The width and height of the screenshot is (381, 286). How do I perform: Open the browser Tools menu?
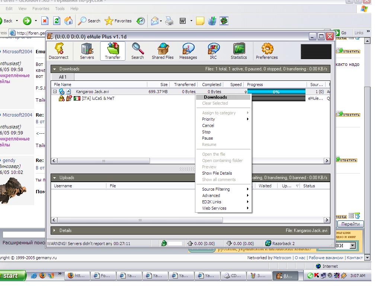click(x=60, y=9)
